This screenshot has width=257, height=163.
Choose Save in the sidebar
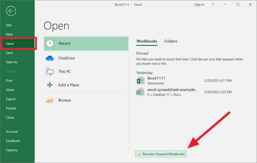click(9, 53)
